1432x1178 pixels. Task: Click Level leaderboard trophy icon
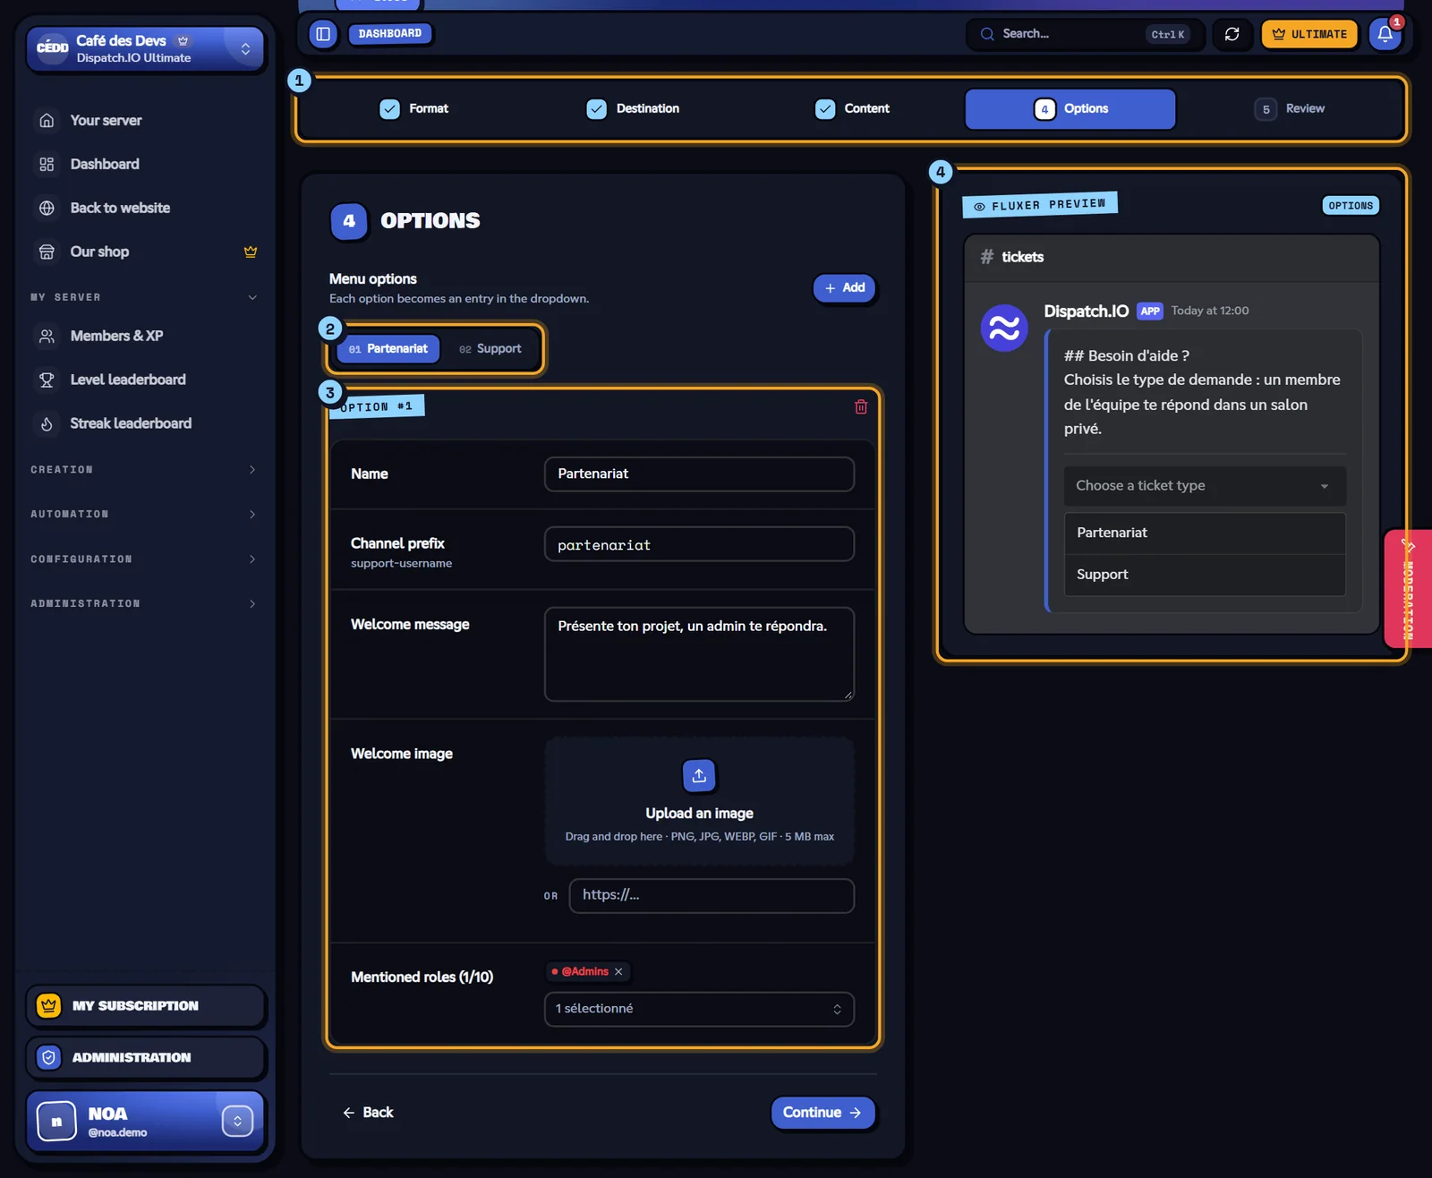click(x=47, y=380)
